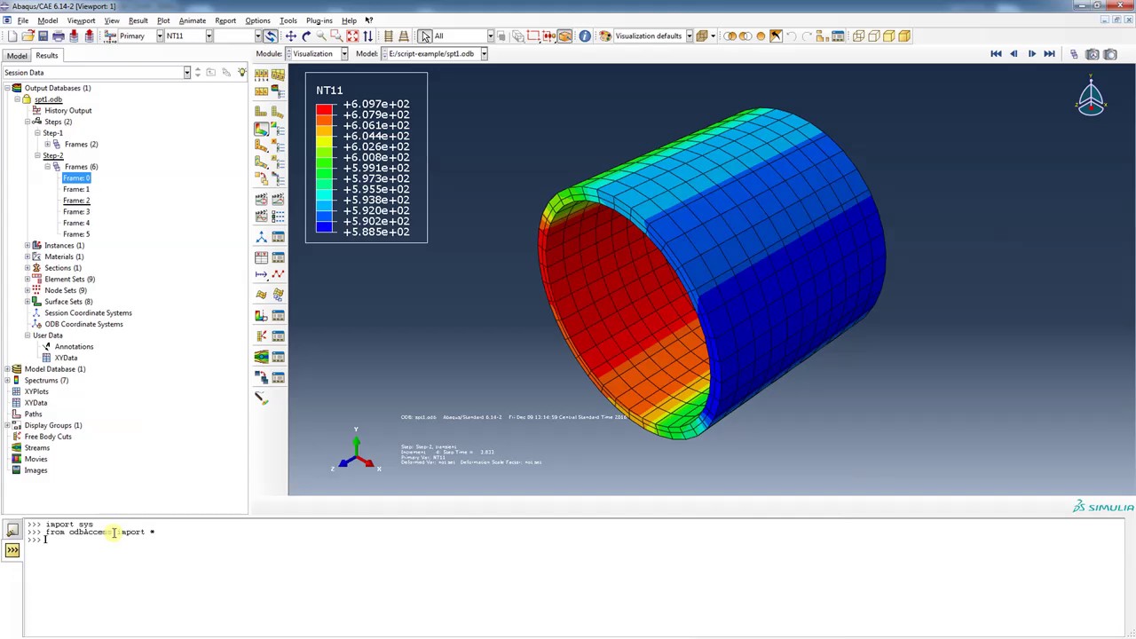1136x639 pixels.
Task: Click the XY data table icon in toolbox
Action: 261,257
